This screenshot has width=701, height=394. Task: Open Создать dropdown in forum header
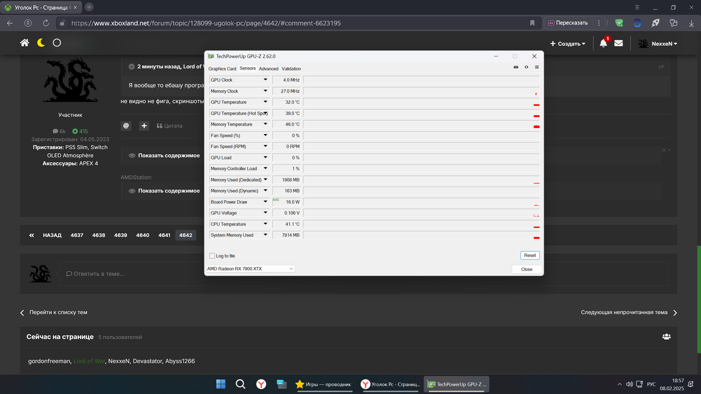coord(568,43)
